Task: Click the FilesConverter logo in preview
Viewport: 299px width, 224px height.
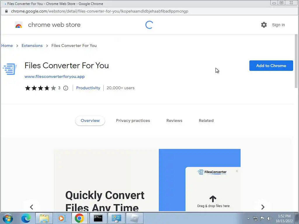Action: click(212, 172)
